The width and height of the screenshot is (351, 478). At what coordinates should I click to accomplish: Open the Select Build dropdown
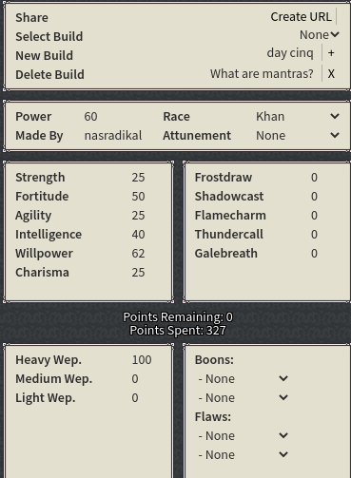(320, 35)
